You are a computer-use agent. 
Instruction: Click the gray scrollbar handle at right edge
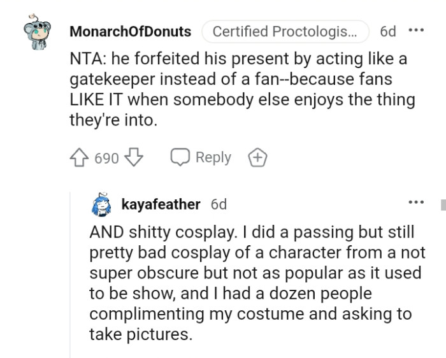click(443, 205)
